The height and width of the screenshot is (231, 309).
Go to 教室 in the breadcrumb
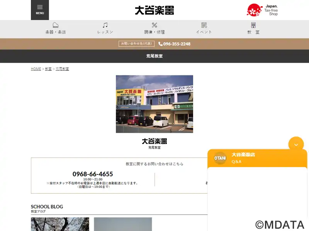coord(48,69)
